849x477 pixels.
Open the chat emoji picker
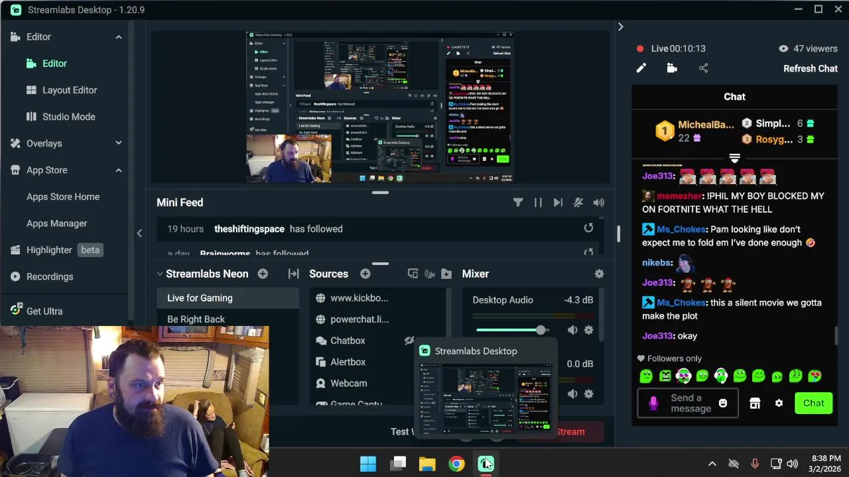pyautogui.click(x=723, y=403)
